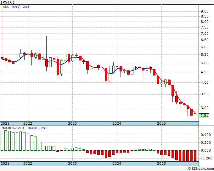Screen dimensions: 214x171
Task: Click the 3.50 price axis label
Action: tap(205, 94)
